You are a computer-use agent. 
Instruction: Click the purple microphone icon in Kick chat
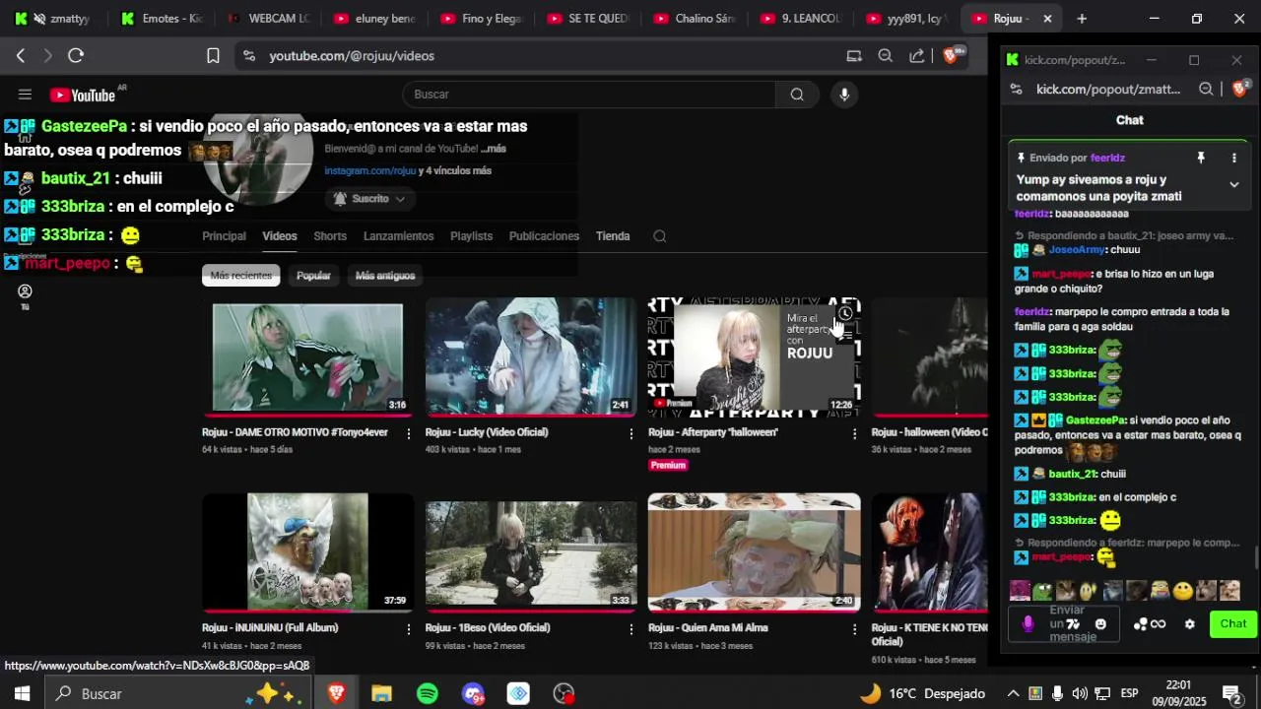pos(1029,624)
